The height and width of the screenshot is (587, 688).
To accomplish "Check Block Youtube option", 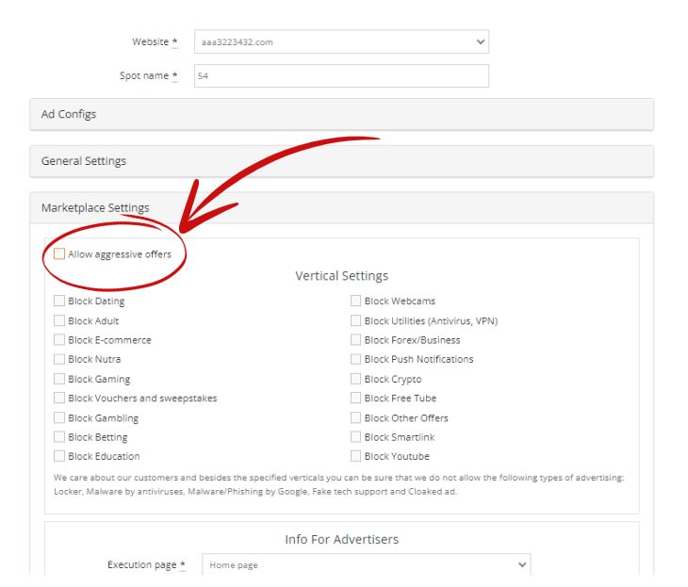I will [356, 456].
